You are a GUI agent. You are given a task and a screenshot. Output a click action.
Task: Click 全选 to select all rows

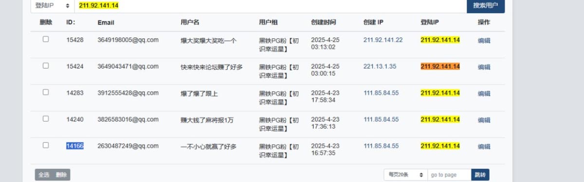[x=44, y=175]
